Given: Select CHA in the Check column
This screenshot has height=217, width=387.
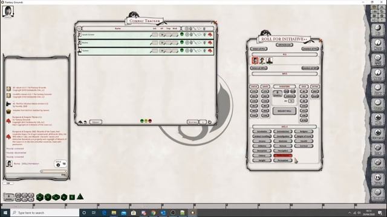Looking at the screenshot, I should 254,115.
